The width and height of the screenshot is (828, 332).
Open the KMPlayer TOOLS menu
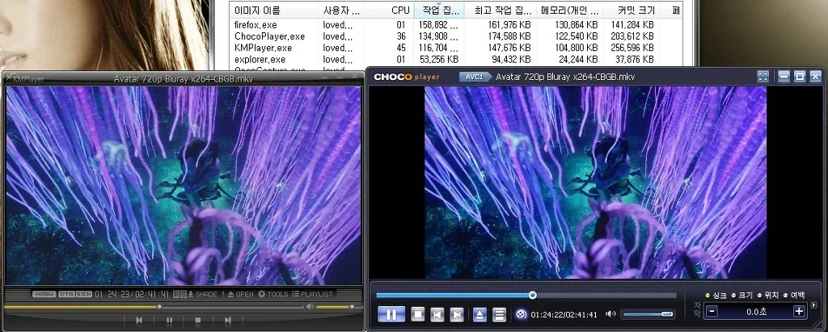(x=273, y=294)
